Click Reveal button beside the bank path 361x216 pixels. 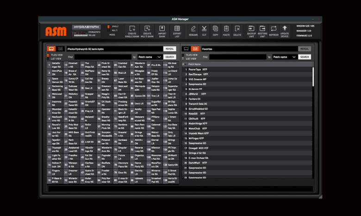point(170,49)
